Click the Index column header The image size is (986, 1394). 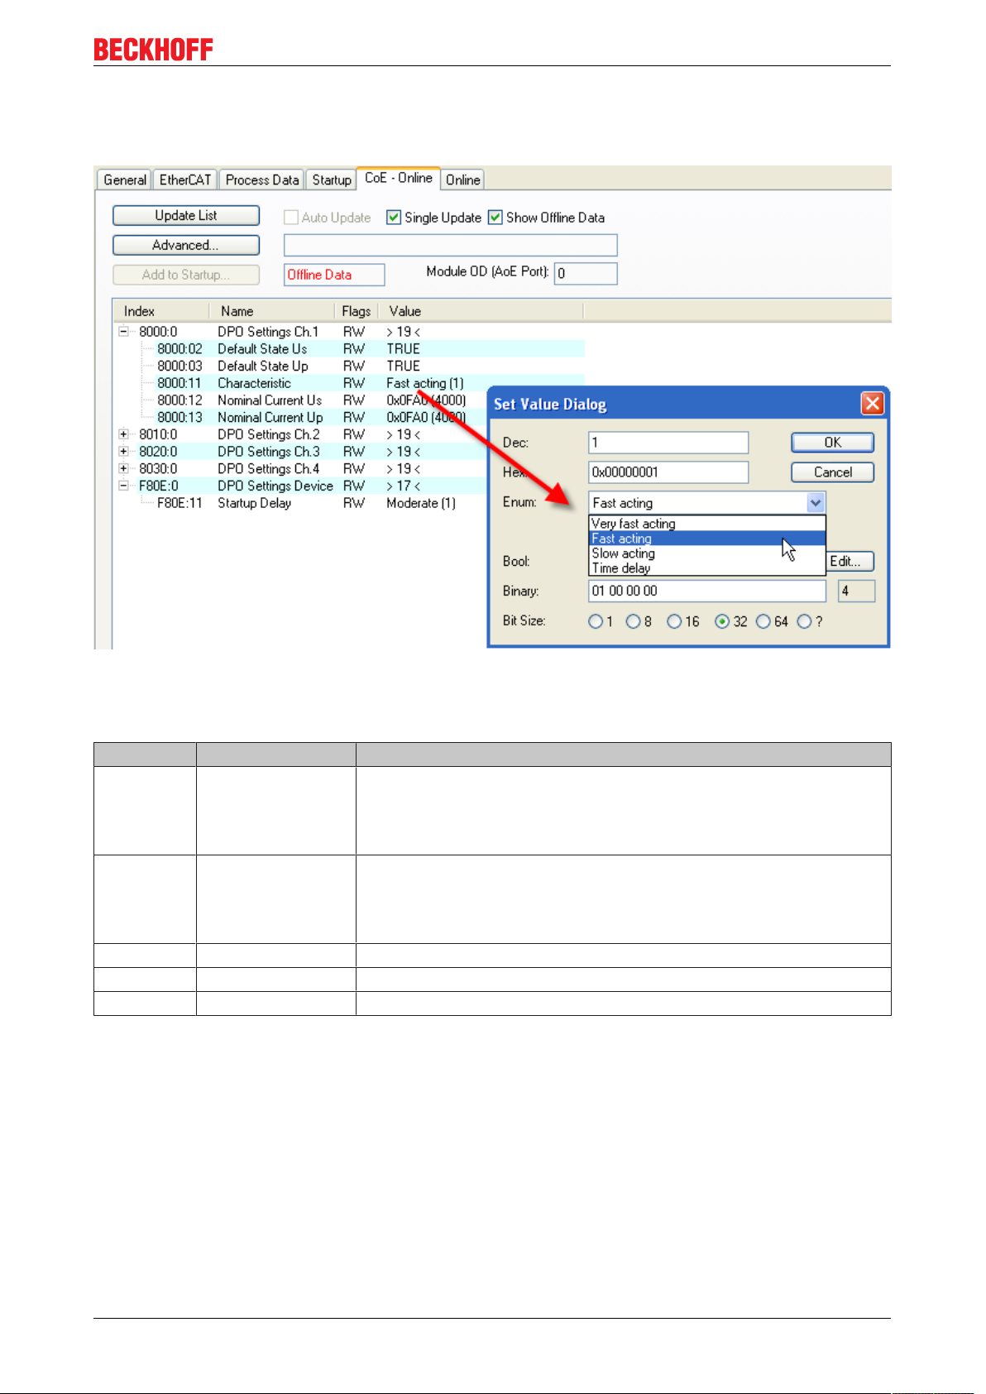click(x=161, y=311)
